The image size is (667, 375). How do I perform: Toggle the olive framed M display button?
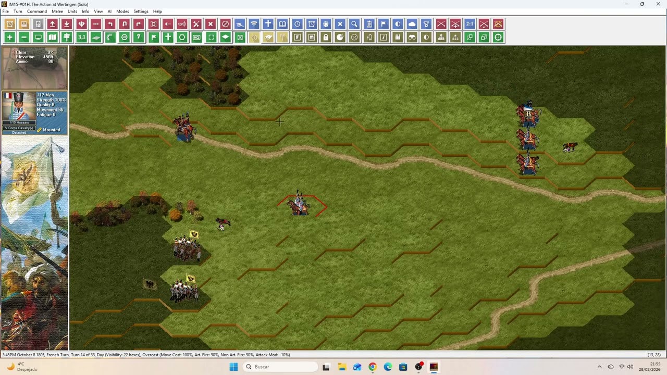[x=312, y=37]
